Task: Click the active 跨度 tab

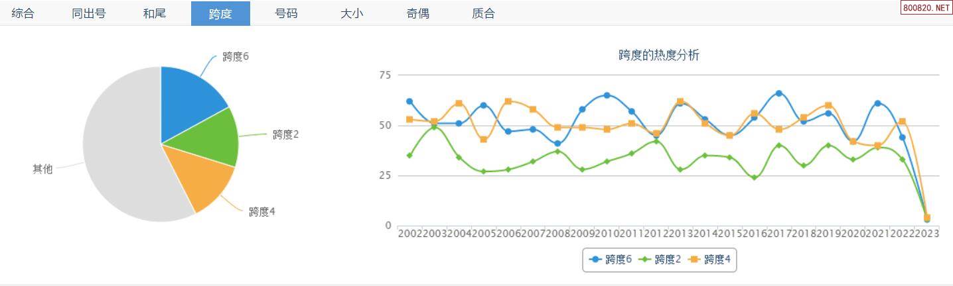Action: pos(220,13)
